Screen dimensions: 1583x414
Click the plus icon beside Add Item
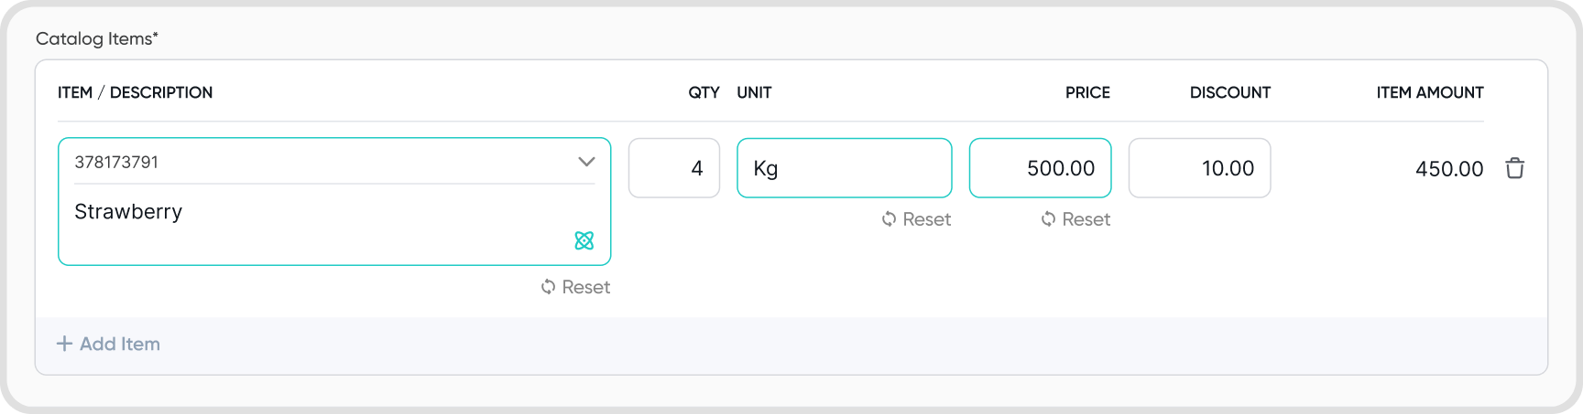(x=64, y=344)
